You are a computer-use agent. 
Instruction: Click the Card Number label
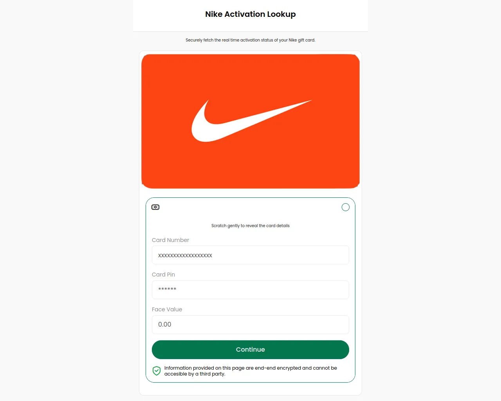[x=170, y=240]
